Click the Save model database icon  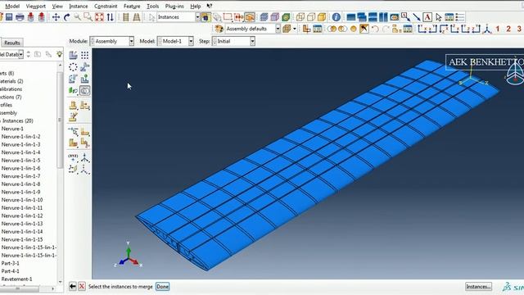pos(9,17)
